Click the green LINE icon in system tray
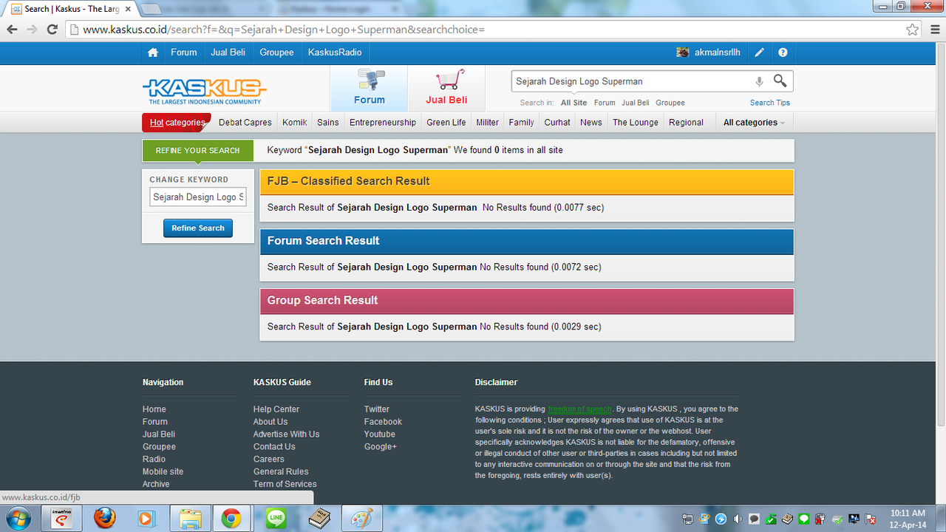The height and width of the screenshot is (532, 946). pyautogui.click(x=803, y=519)
